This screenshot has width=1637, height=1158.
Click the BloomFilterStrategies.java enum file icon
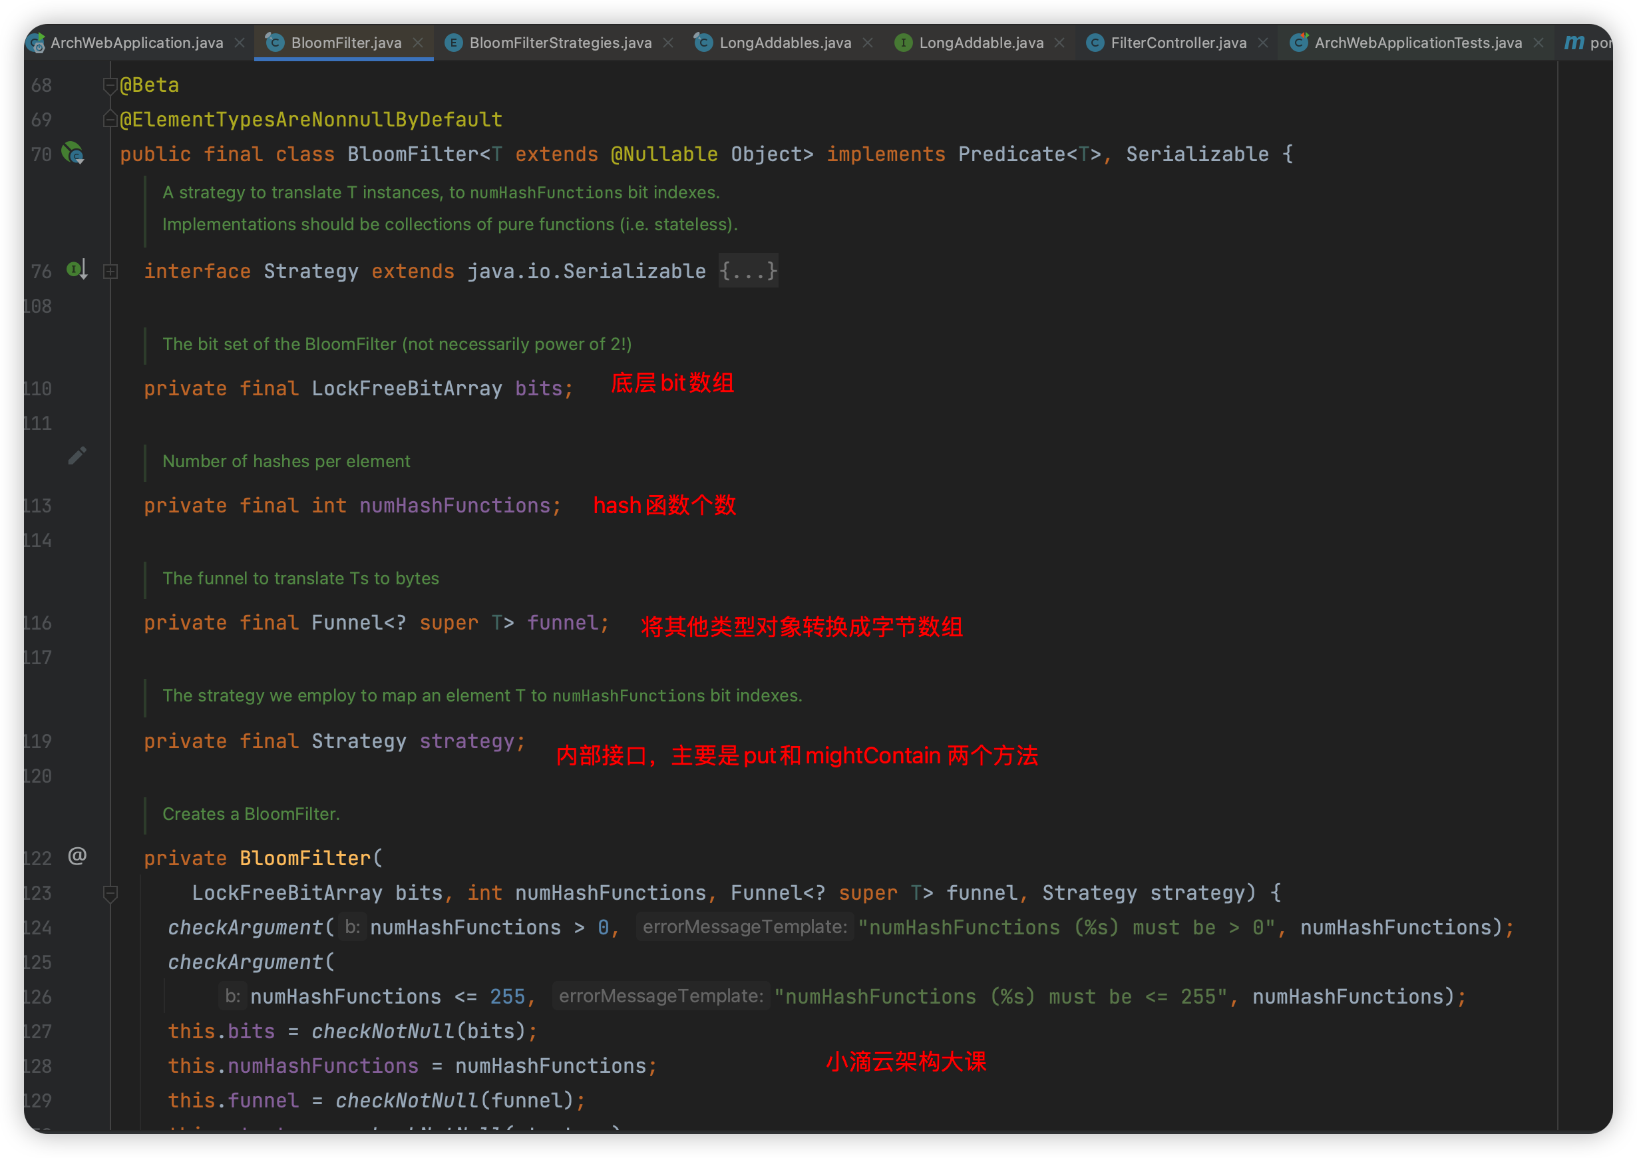click(x=453, y=43)
